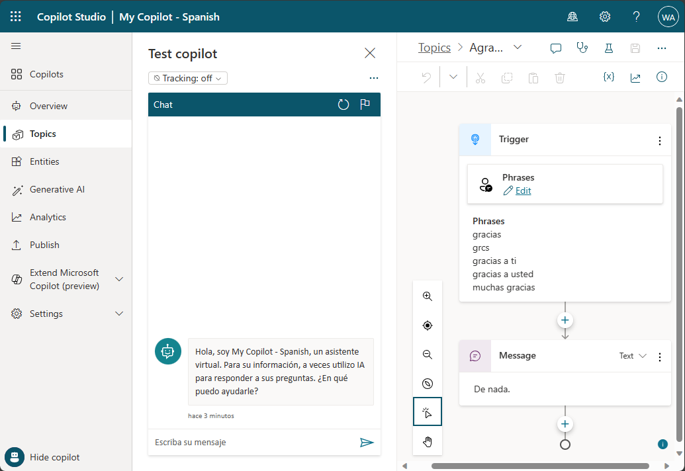Open the topic Analytics chart icon
The image size is (685, 471).
pos(635,77)
